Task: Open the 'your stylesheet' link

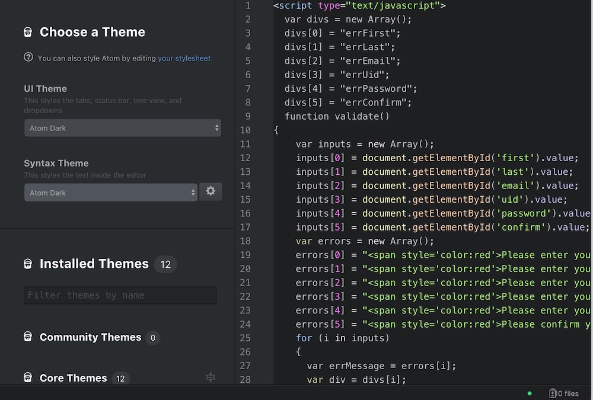Action: pyautogui.click(x=184, y=58)
